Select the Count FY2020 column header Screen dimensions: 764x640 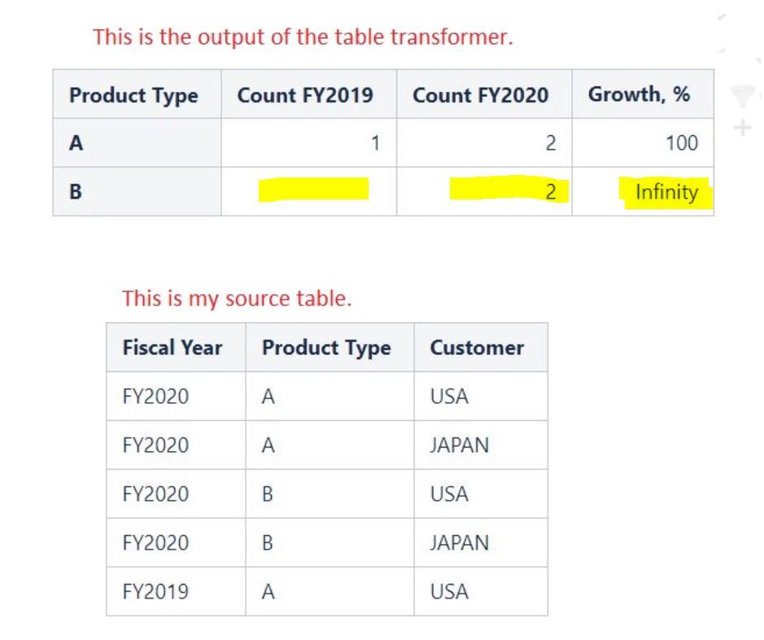click(484, 94)
